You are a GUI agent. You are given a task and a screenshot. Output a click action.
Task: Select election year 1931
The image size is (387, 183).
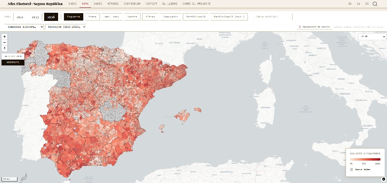pyautogui.click(x=20, y=17)
